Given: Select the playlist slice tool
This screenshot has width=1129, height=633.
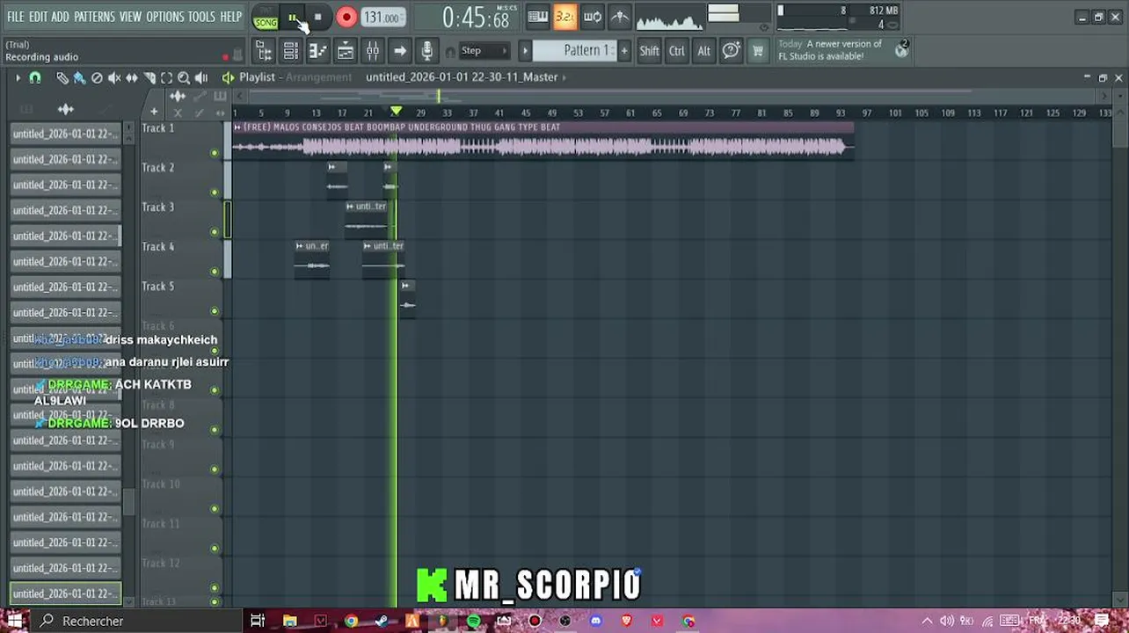Looking at the screenshot, I should point(149,78).
